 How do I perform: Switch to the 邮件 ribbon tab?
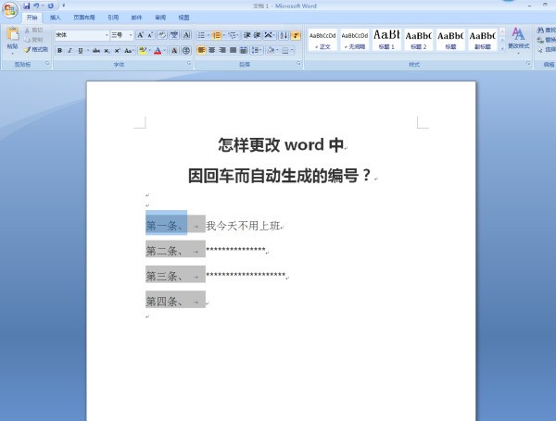point(136,18)
